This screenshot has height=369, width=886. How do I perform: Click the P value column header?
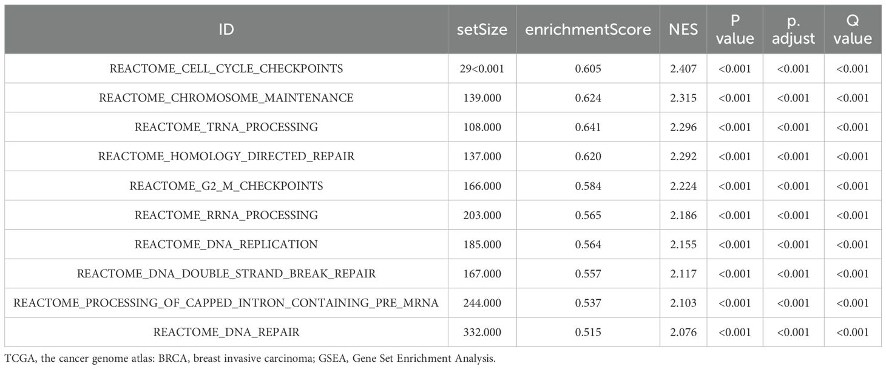pos(736,30)
